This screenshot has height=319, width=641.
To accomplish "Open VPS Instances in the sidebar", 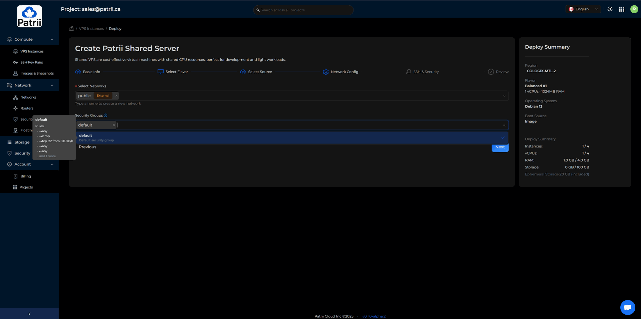I will [32, 51].
